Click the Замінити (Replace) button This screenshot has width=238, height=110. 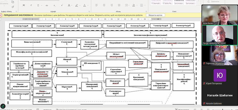tap(213, 1)
